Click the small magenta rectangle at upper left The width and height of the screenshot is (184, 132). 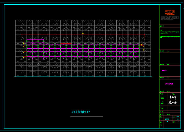[x=35, y=41]
